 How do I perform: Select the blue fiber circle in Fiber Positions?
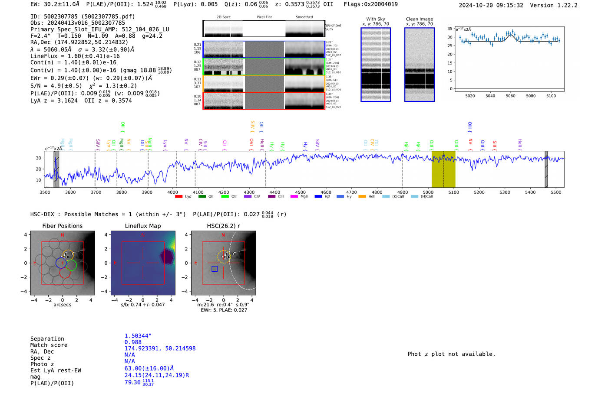coord(61,263)
